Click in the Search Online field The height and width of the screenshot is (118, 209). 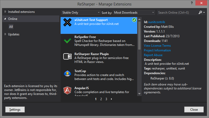(x=177, y=12)
